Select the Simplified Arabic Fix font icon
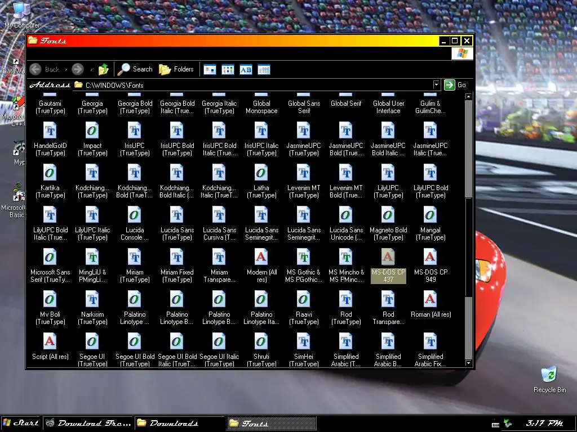Image resolution: width=577 pixels, height=432 pixels. [x=430, y=341]
